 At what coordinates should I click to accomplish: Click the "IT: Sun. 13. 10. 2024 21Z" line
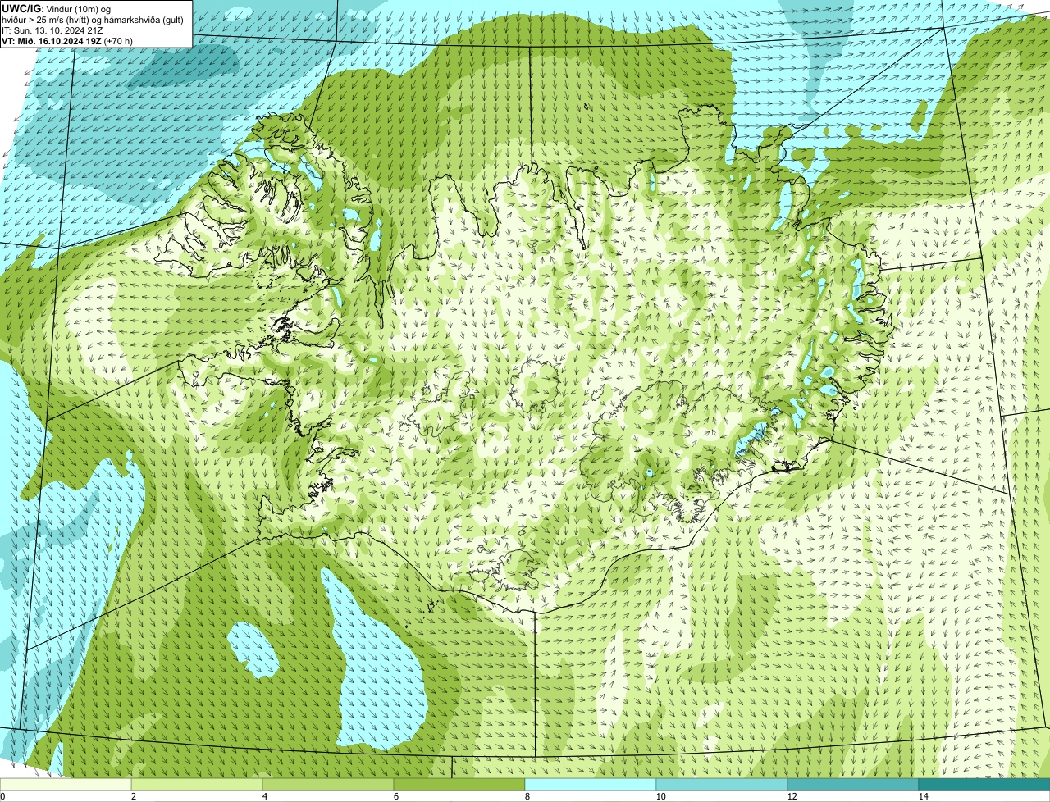[x=52, y=30]
